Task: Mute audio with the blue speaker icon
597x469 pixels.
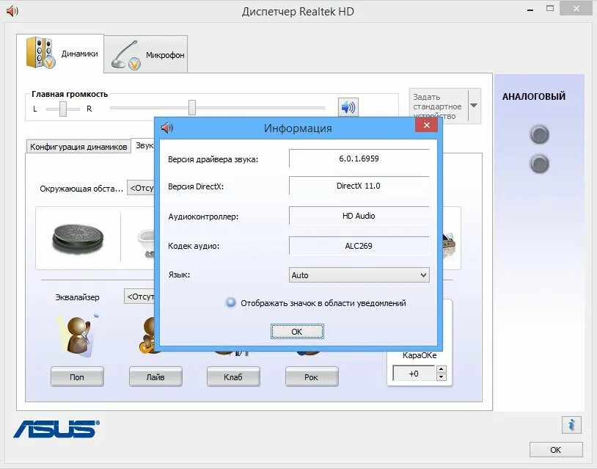Action: click(x=348, y=106)
